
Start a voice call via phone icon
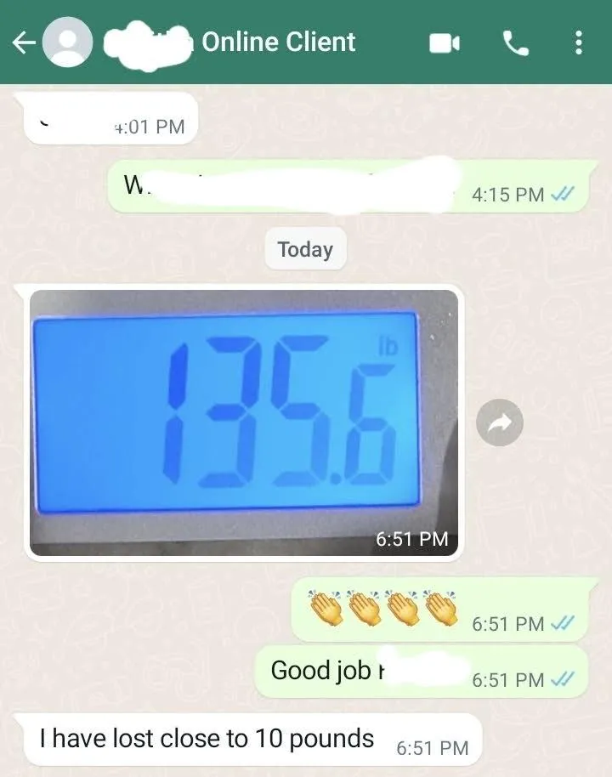click(x=516, y=43)
